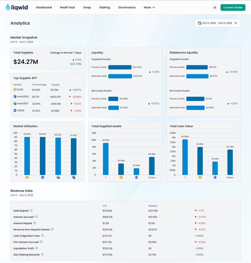Image resolution: width=251 pixels, height=263 pixels.
Task: Sort Top Supplier APY by Market column
Action: 18,85
